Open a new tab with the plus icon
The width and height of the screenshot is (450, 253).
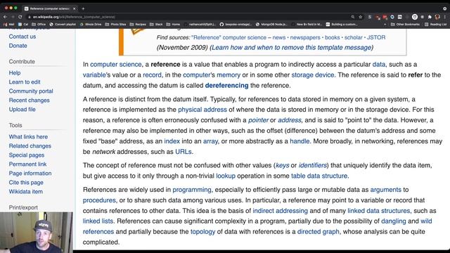(x=83, y=8)
